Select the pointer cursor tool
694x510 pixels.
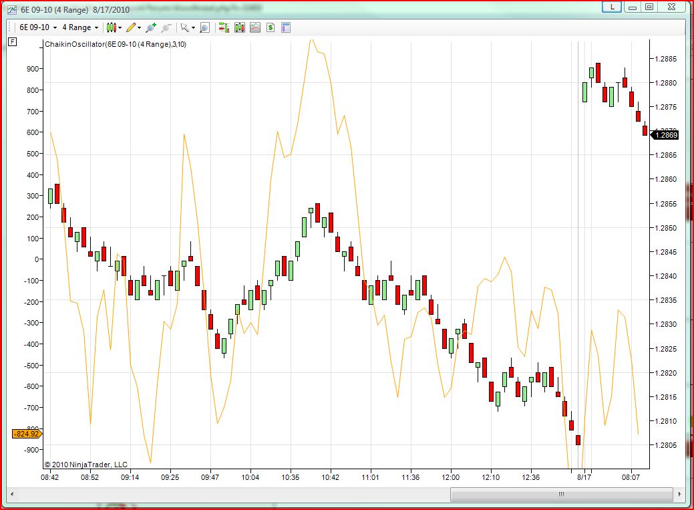click(185, 27)
